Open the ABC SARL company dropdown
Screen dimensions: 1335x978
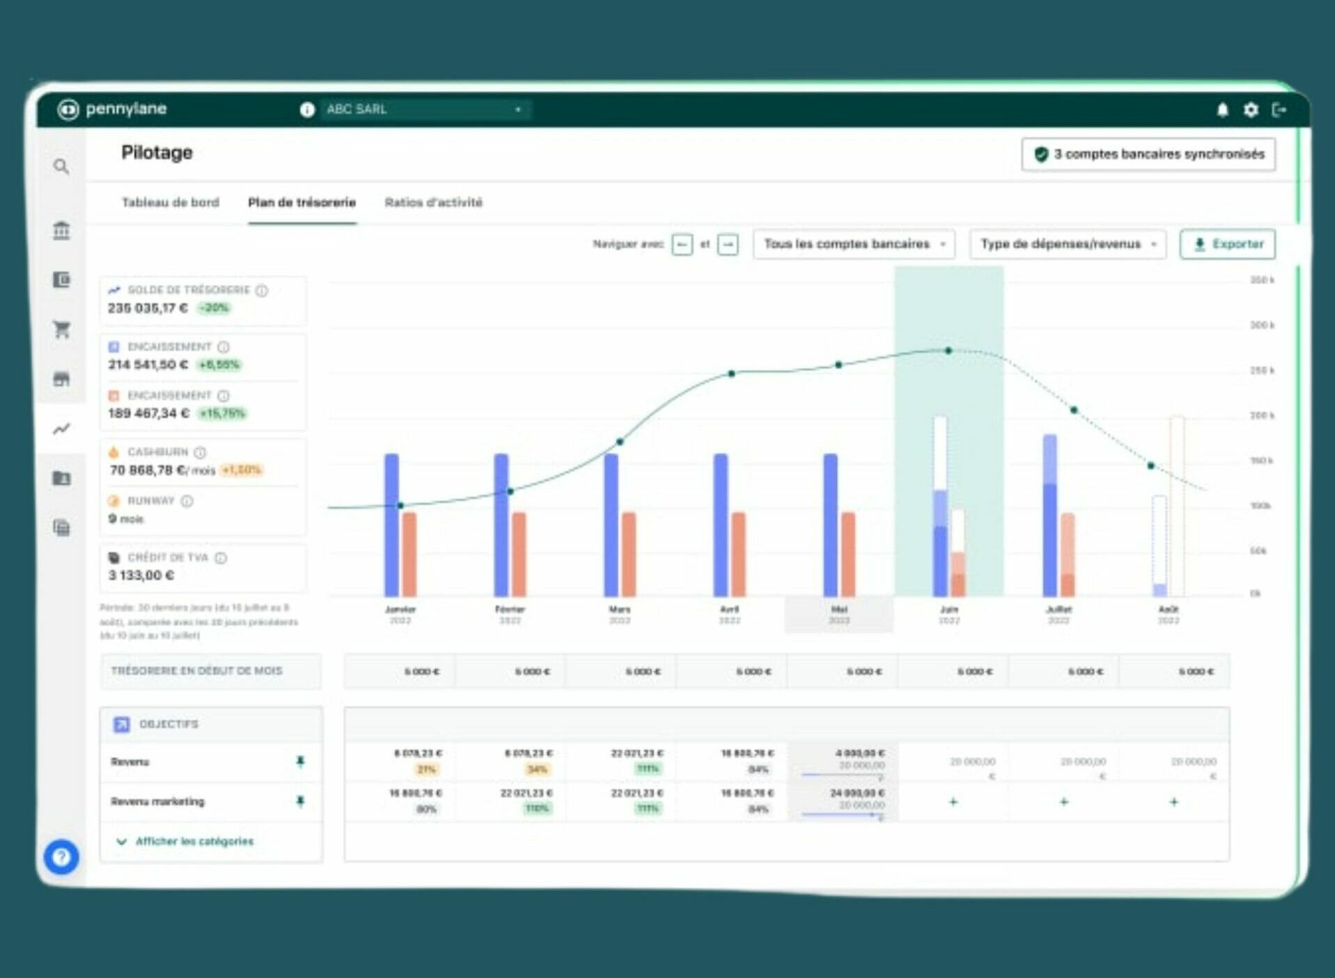pyautogui.click(x=423, y=109)
